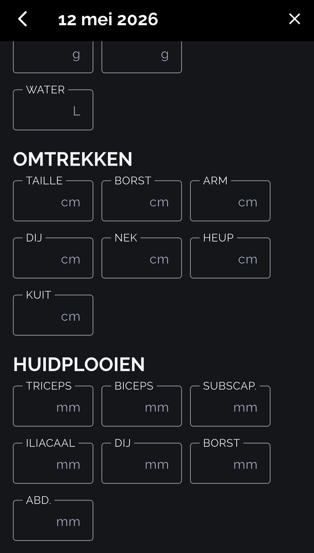The image size is (314, 553).
Task: Select the Abd. skinfold field
Action: tap(53, 521)
